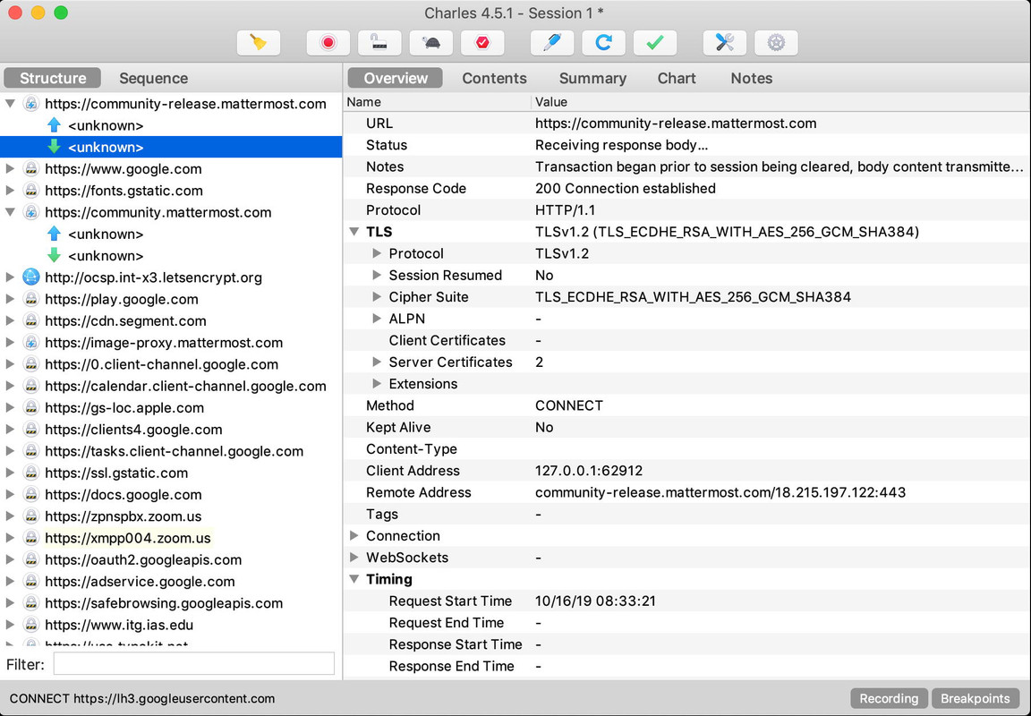Click Request Start Time value 10/16/19 08:33:21
Image resolution: width=1031 pixels, height=716 pixels.
click(595, 601)
